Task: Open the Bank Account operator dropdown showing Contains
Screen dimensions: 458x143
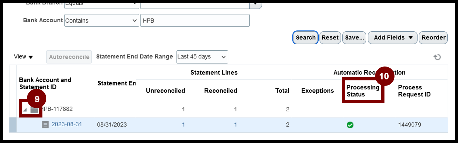Action: (x=102, y=20)
